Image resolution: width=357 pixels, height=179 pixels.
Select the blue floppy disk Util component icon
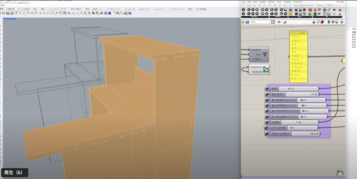pos(329,13)
